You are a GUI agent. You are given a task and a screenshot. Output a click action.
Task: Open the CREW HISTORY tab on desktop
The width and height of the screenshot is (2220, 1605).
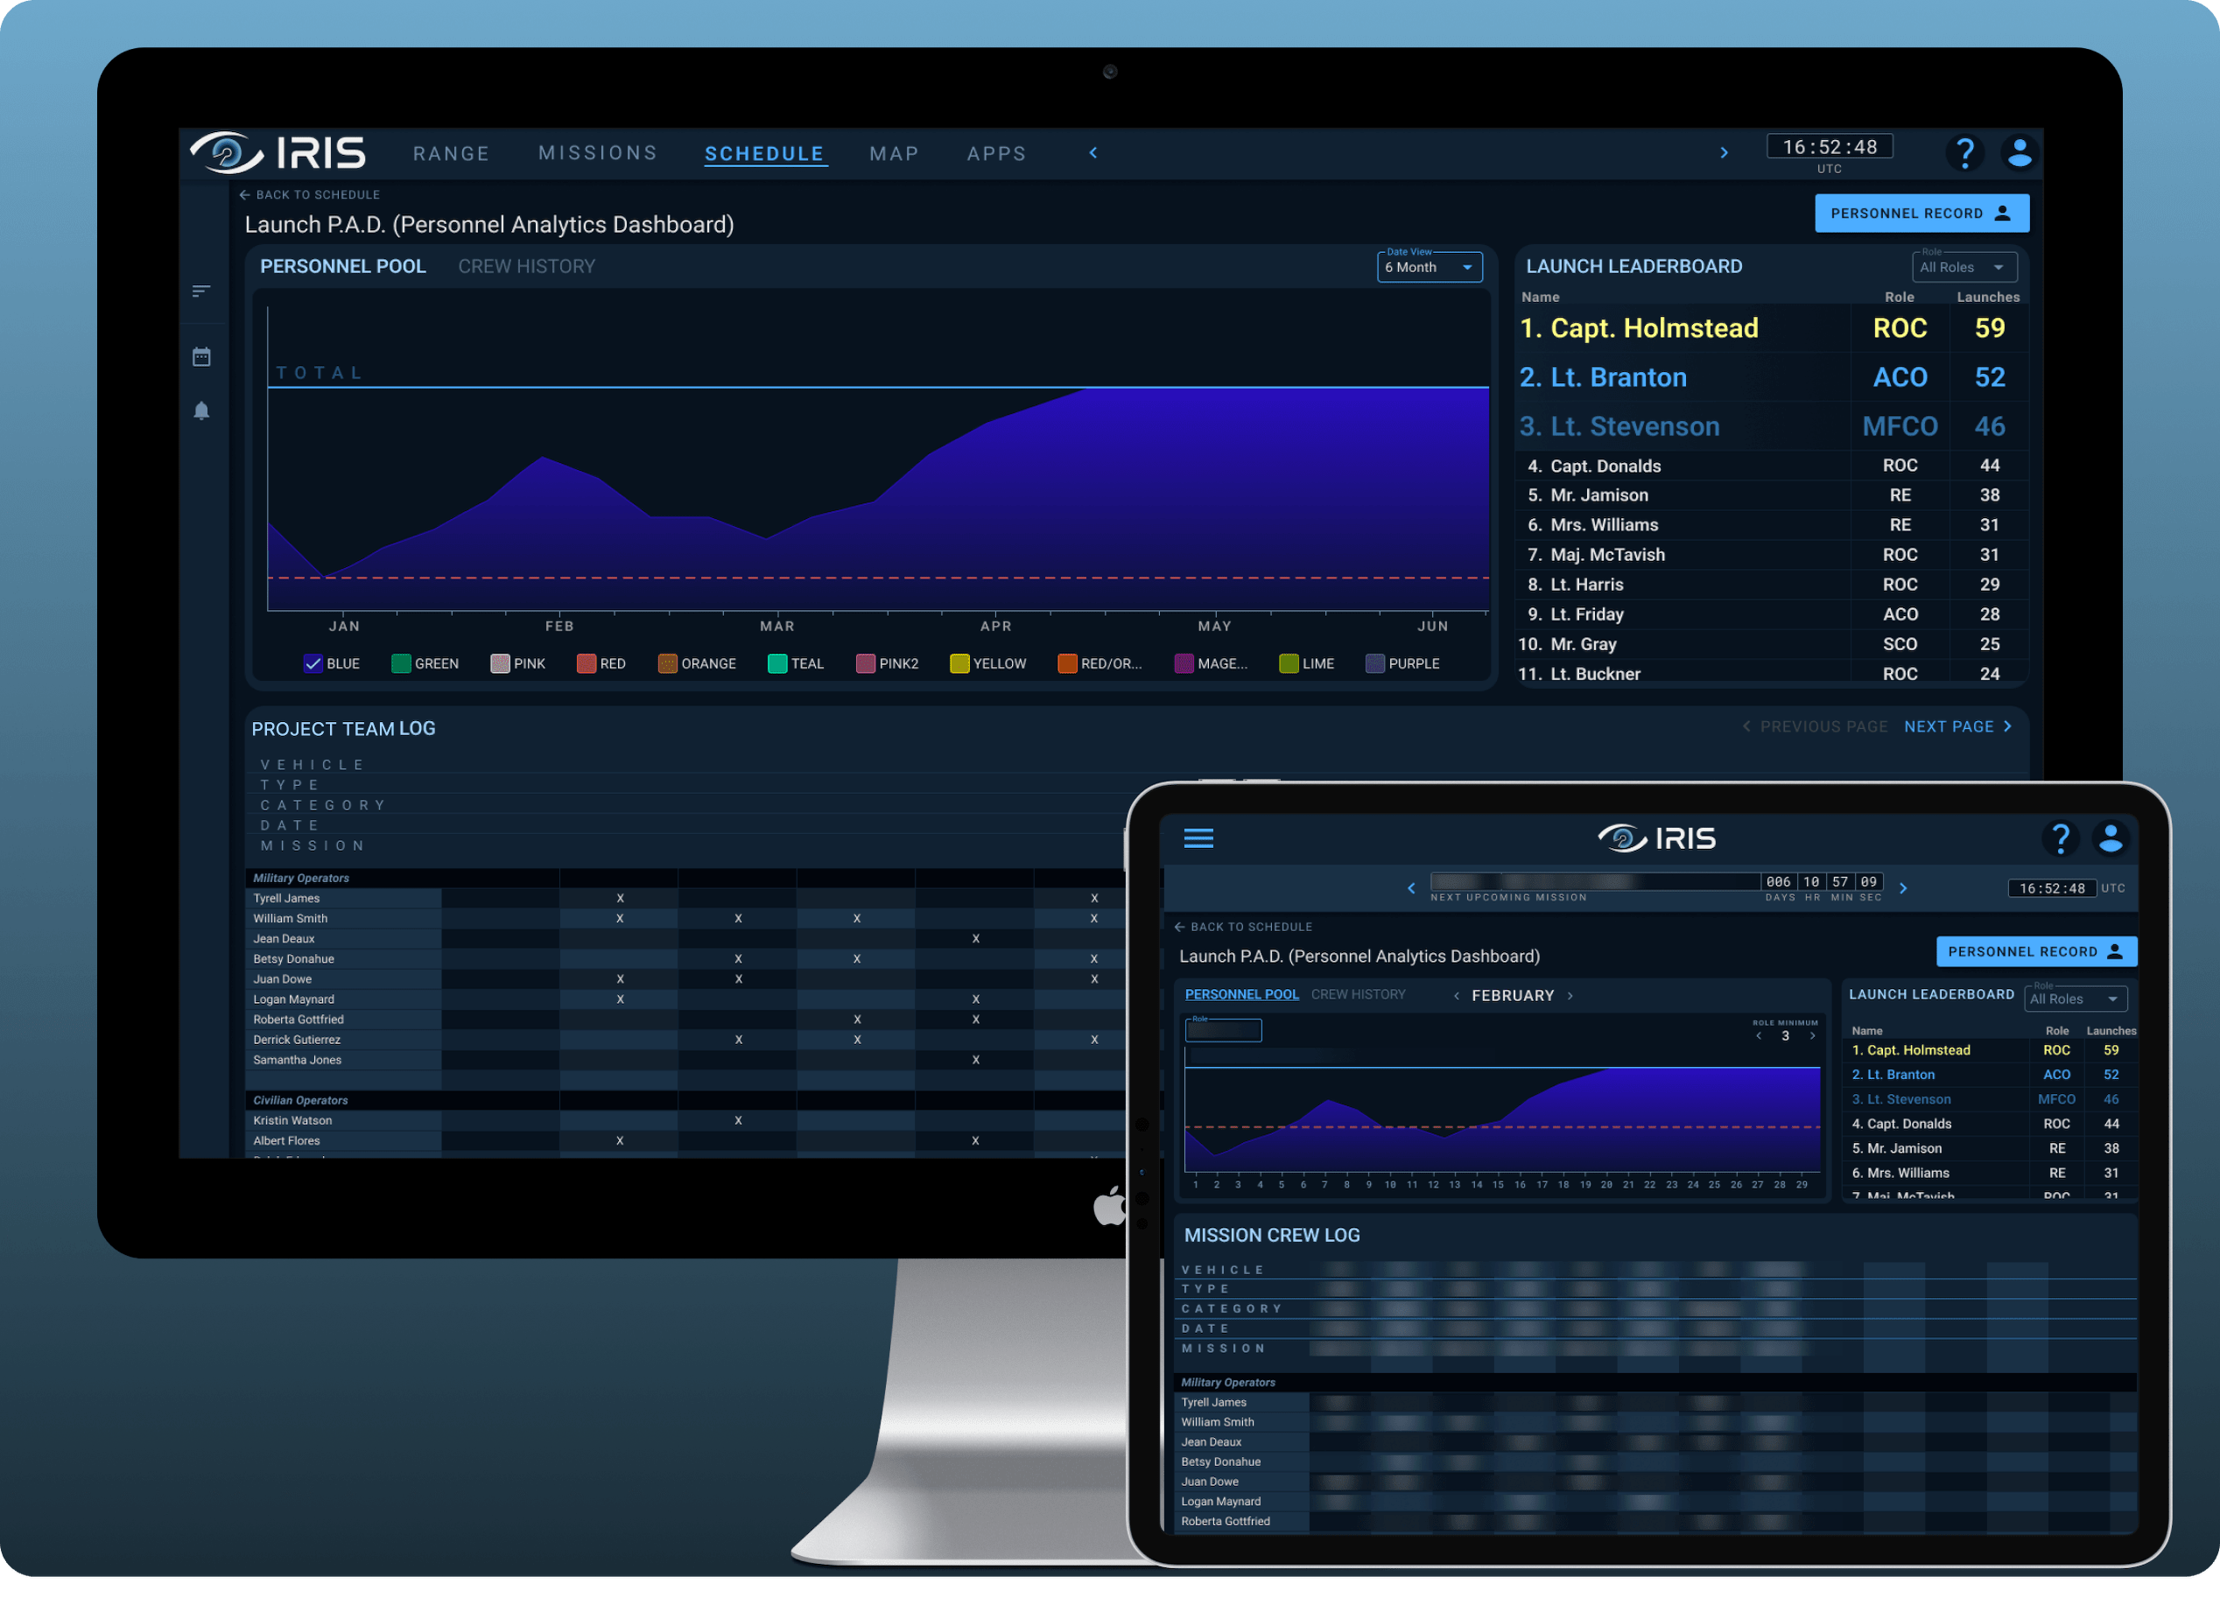(527, 266)
